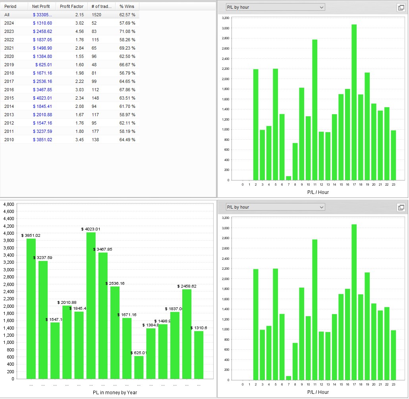Select the 2021 period row
409x399 pixels.
(69, 48)
